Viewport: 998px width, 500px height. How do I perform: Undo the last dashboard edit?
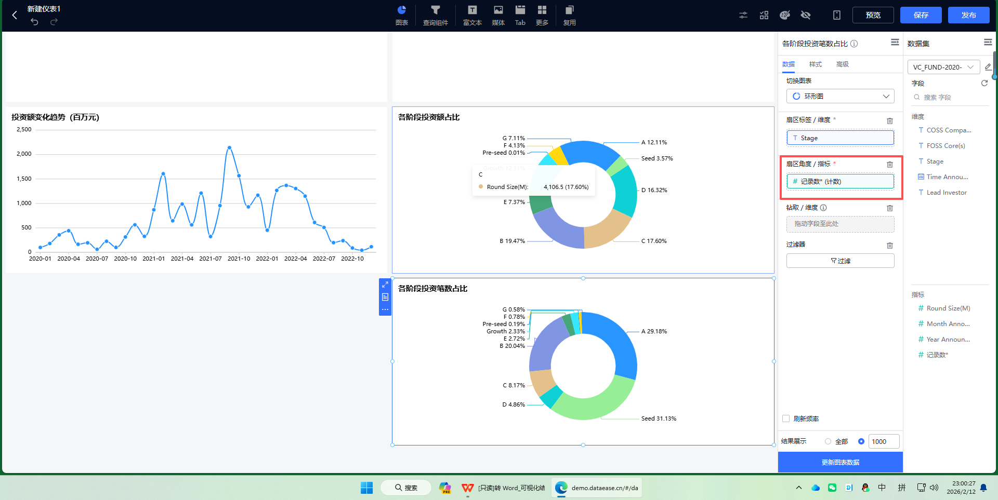(x=34, y=22)
